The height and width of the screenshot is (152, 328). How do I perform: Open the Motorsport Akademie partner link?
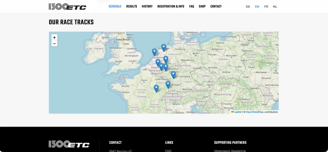click(230, 151)
